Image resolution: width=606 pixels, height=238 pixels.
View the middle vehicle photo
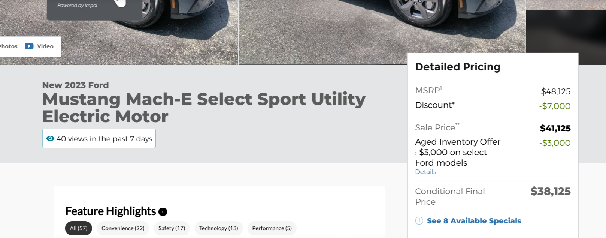(382, 30)
